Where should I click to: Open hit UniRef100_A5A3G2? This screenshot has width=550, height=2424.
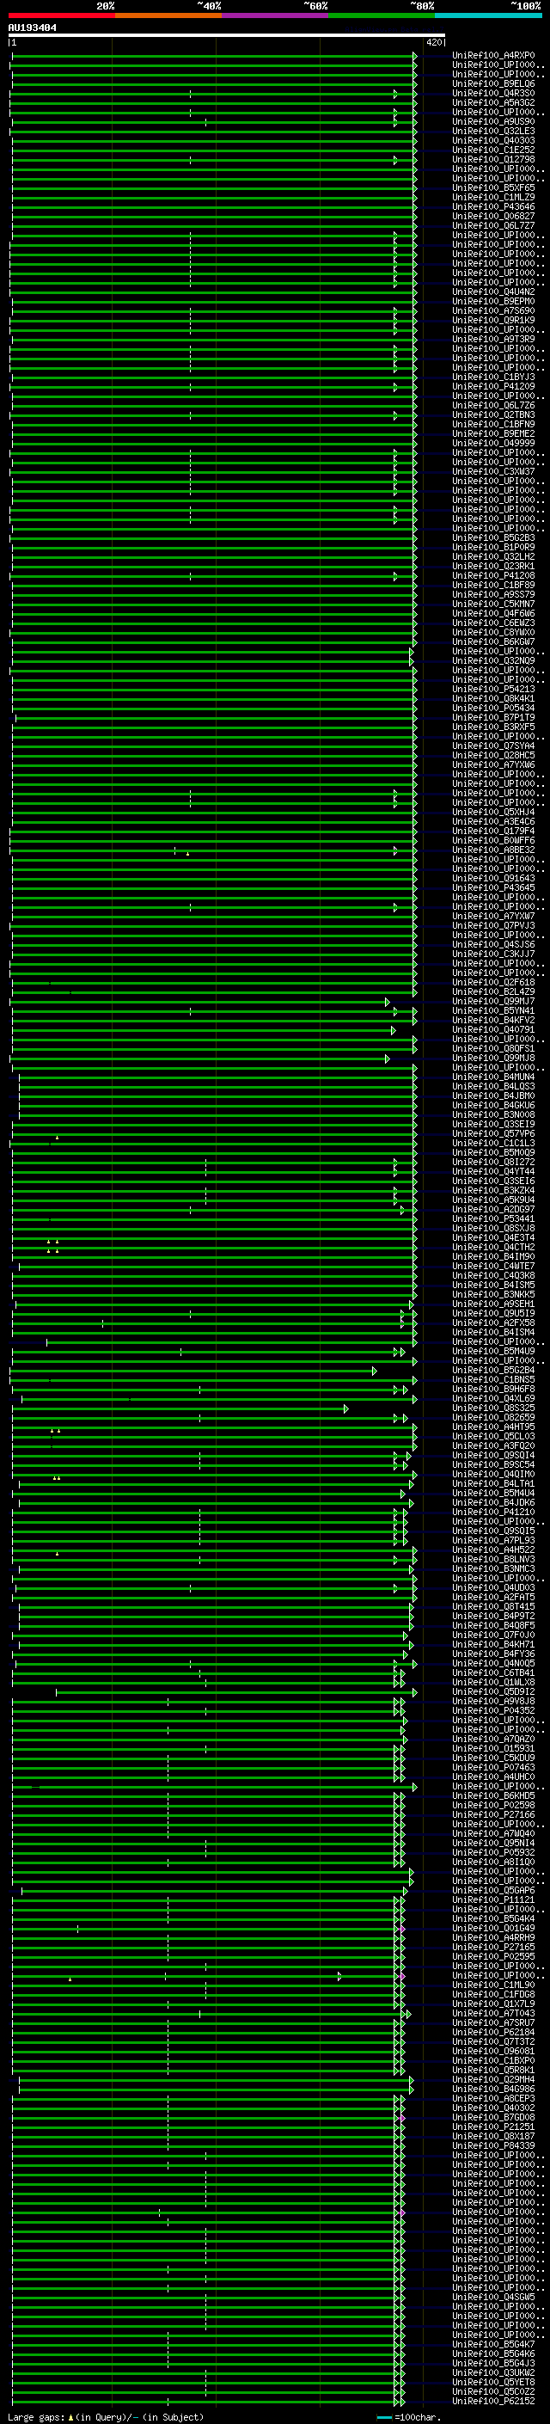(x=493, y=102)
